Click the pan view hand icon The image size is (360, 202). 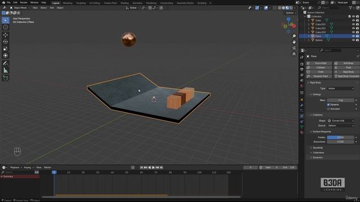[x=294, y=42]
